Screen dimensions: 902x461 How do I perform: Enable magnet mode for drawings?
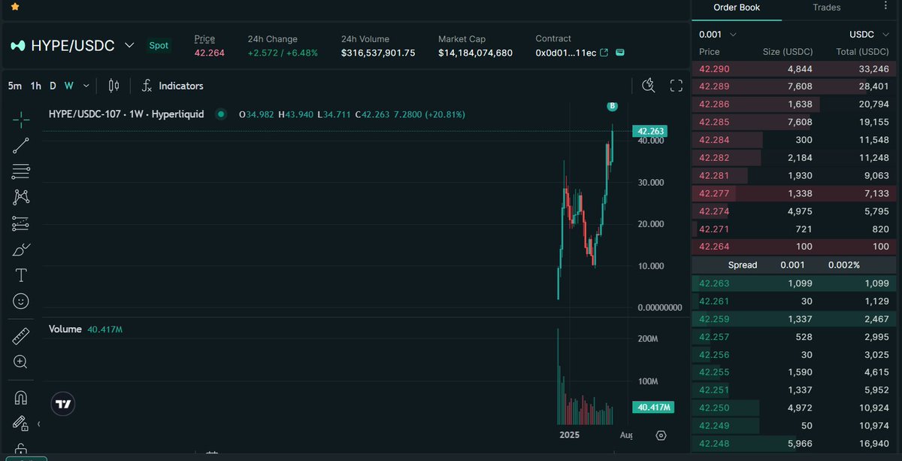[20, 397]
